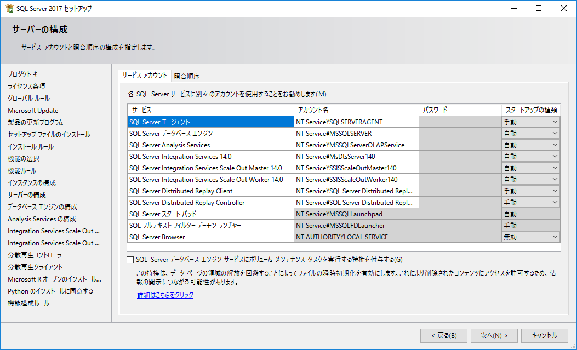577x350 pixels.
Task: Select the サービス アカウント tab
Action: 145,76
